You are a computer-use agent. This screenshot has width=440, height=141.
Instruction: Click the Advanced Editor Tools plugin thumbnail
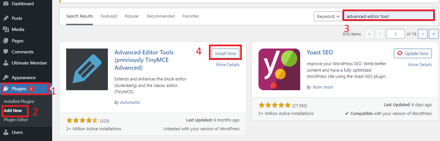click(x=87, y=69)
